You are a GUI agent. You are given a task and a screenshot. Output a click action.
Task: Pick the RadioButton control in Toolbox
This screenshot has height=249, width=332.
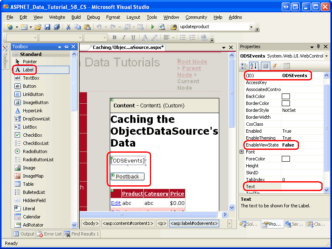35,151
